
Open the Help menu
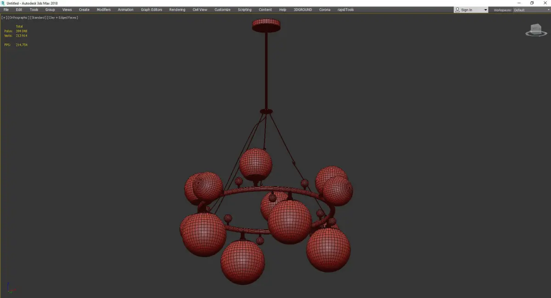point(283,10)
